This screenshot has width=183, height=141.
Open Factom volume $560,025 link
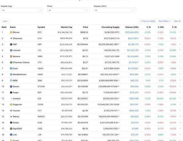point(134,110)
